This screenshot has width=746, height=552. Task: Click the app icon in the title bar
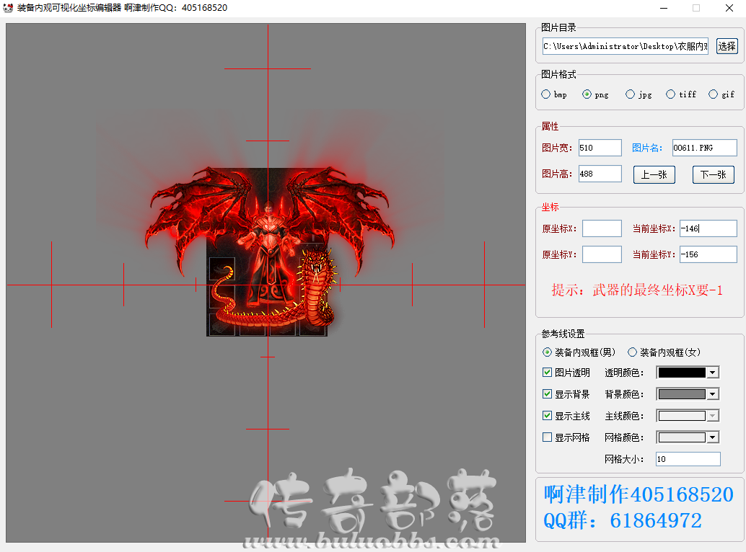8,8
